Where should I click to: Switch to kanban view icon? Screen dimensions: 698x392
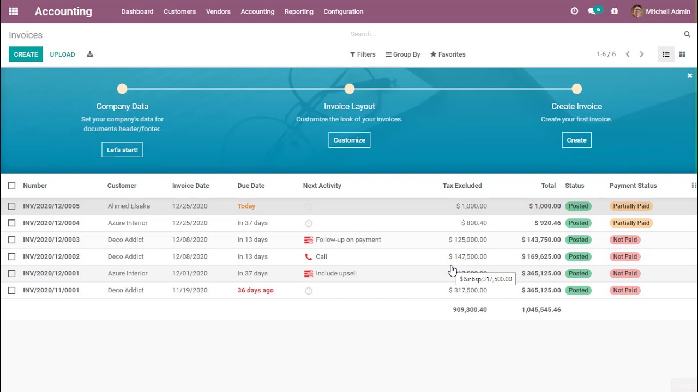point(682,54)
